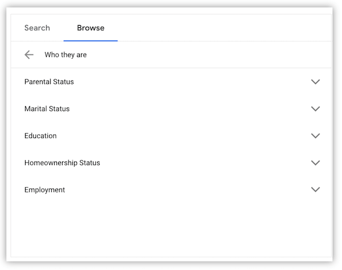Click the Parental Status label

coord(49,82)
